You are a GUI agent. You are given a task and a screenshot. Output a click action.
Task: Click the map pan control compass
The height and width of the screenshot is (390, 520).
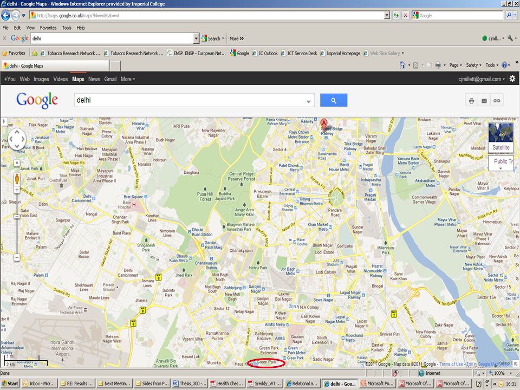[x=17, y=139]
